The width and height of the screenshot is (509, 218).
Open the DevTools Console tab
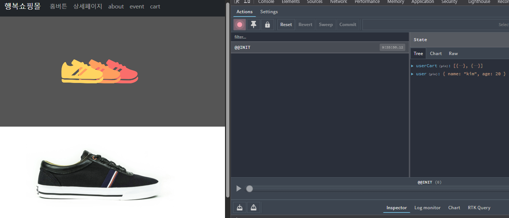[x=266, y=2]
